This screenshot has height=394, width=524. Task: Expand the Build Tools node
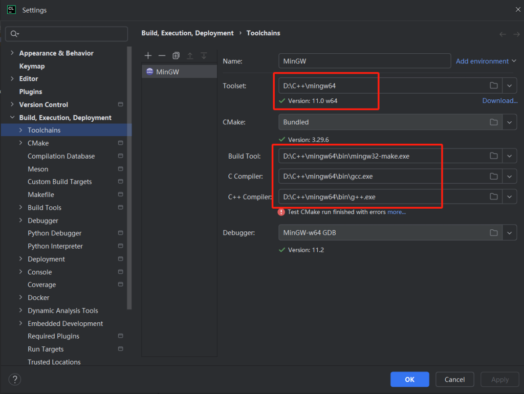click(20, 207)
